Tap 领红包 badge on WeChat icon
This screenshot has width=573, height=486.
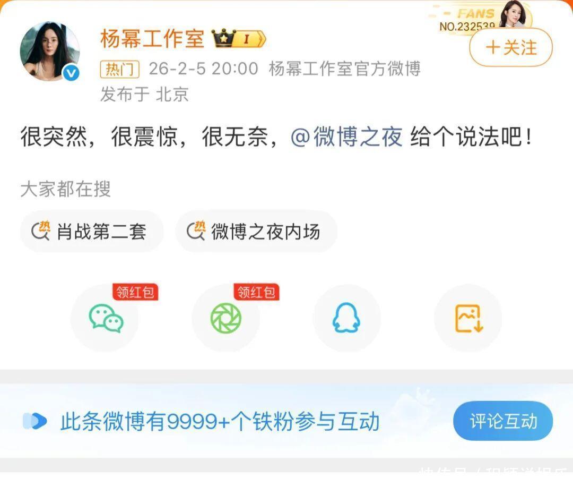135,292
